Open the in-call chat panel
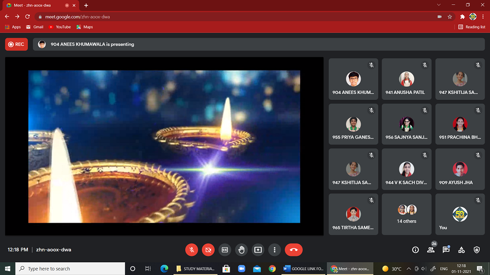The image size is (490, 275). click(446, 250)
